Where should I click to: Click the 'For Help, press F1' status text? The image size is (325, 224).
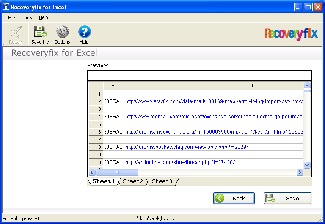tap(21, 219)
